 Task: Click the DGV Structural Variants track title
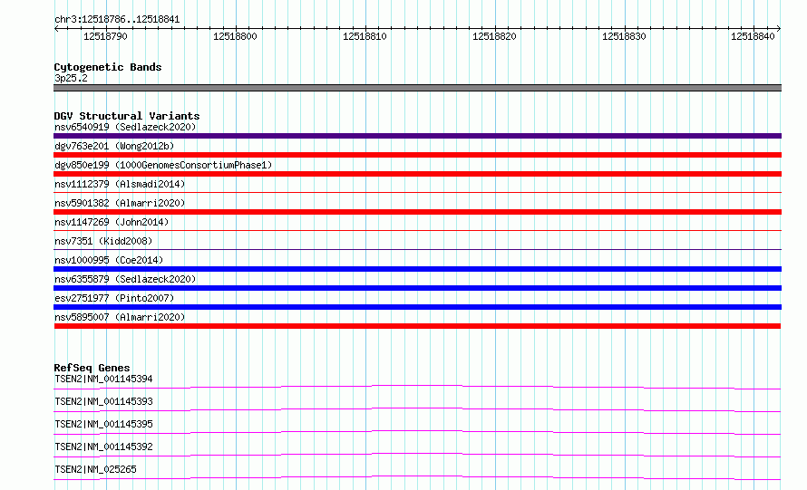pos(127,116)
